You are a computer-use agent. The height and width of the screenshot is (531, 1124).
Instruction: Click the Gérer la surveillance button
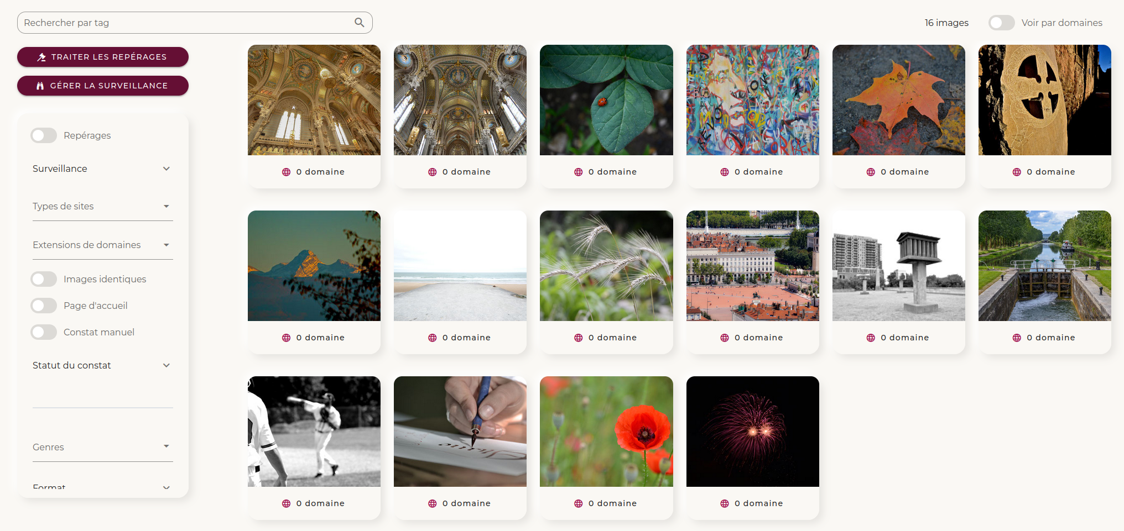coord(103,86)
